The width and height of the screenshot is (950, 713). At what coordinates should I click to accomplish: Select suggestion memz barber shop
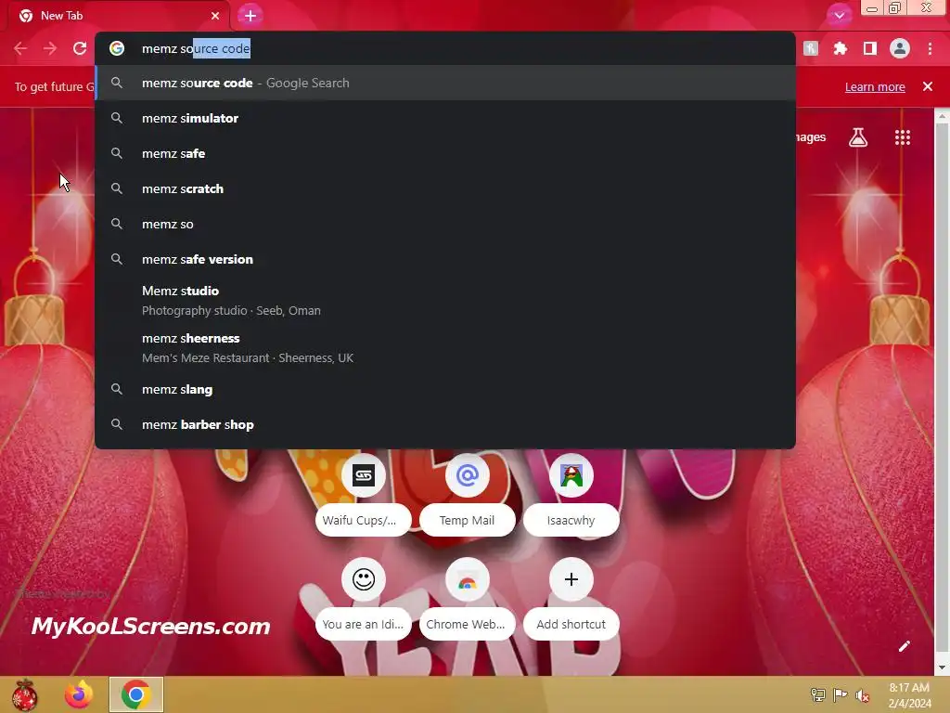point(445,424)
